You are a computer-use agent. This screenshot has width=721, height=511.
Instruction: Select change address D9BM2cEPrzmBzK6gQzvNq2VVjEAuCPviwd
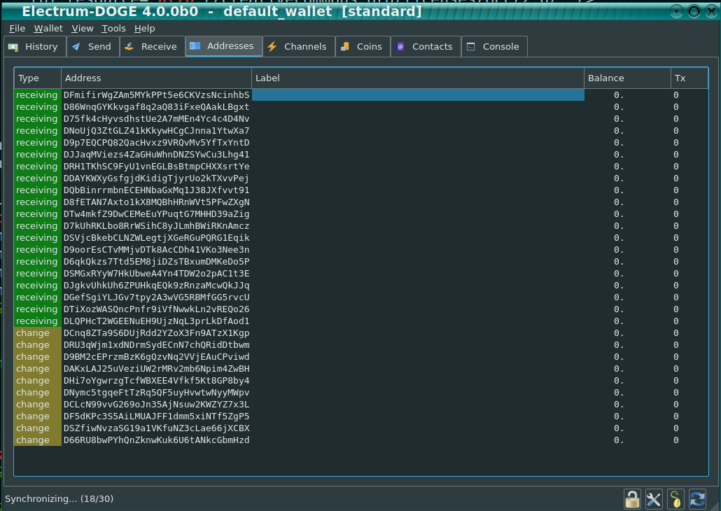(156, 357)
